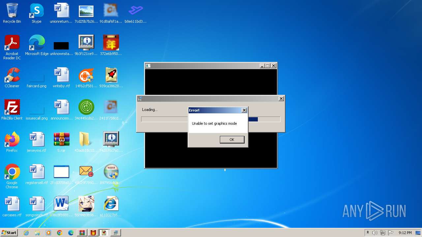The image size is (422, 237).
Task: Select the 34c445cd62 green radar icon
Action: (86, 110)
